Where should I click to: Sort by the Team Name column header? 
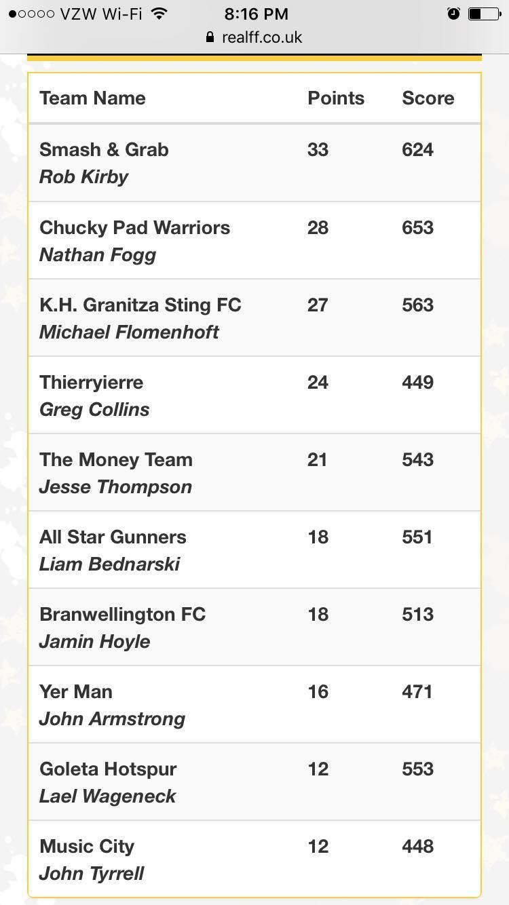pyautogui.click(x=92, y=98)
